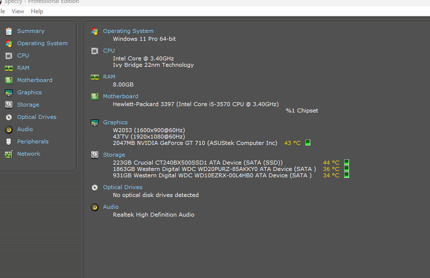Click the monitor icon beside Graphics heading in main panel
This screenshot has height=278, width=430.
95,123
